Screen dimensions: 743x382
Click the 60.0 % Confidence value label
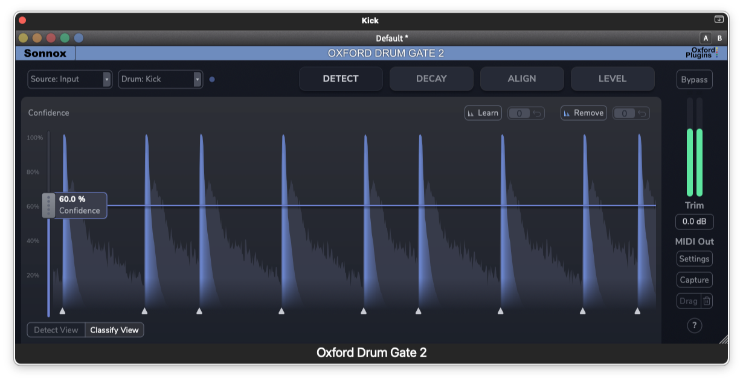(80, 205)
